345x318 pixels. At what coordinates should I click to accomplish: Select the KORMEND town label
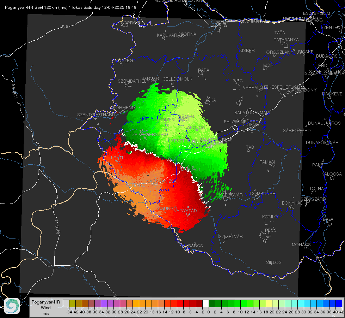tap(123, 108)
